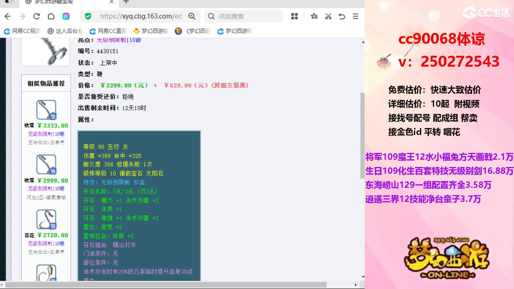Screen dimensions: 514x289
Task: Click the 伤害 +399 命中 +325 line
Action: (112, 156)
